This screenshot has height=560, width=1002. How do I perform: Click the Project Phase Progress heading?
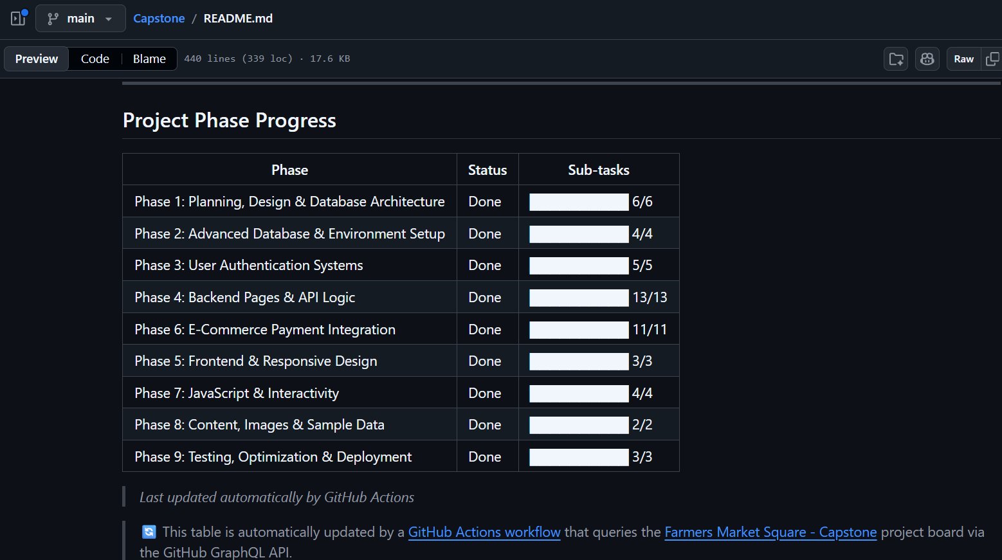(230, 120)
